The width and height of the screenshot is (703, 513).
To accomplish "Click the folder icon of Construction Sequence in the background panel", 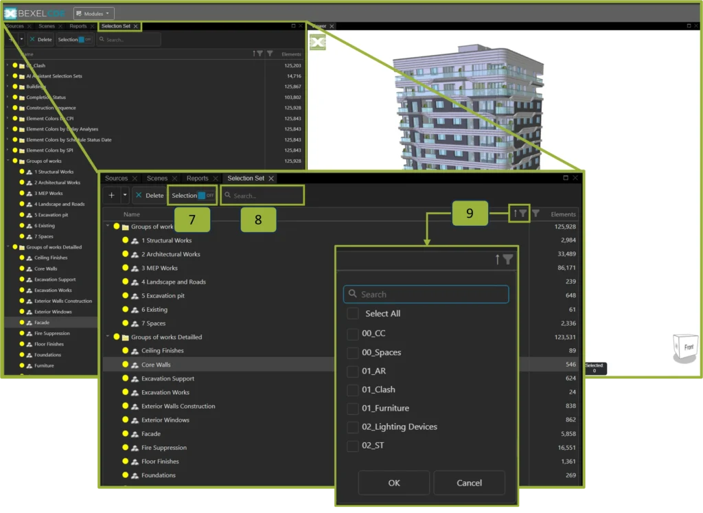I will 21,108.
